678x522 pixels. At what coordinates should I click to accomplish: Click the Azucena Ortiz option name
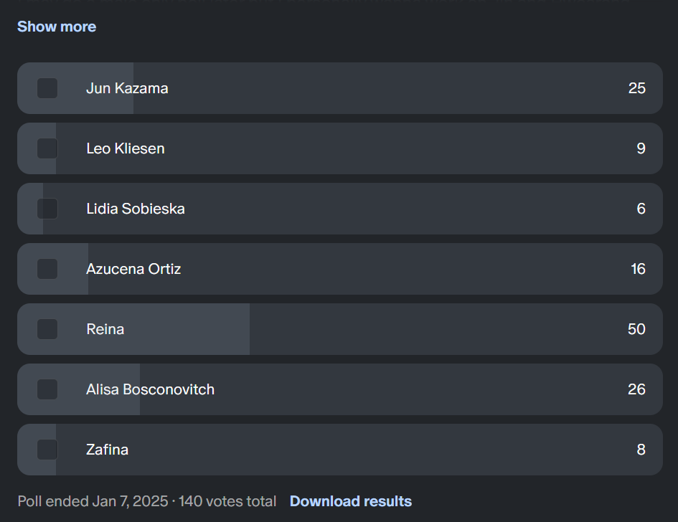133,269
